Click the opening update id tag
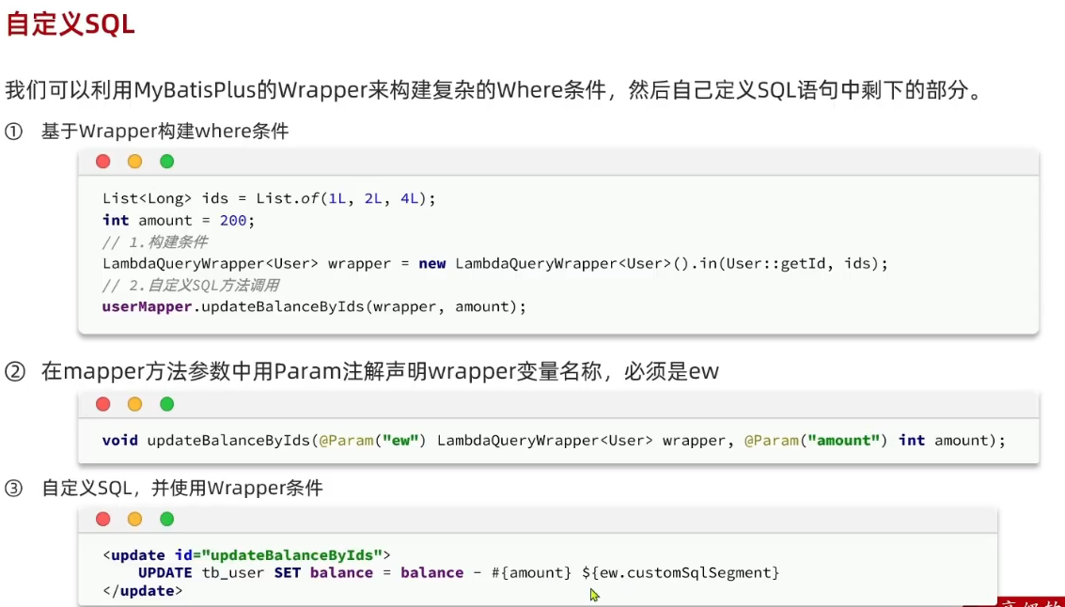 245,554
